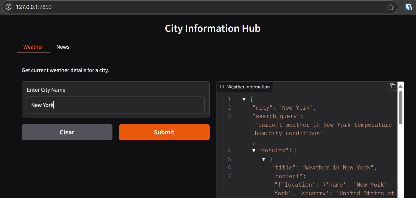Clear the city input form
Viewport: 416px width, 198px height.
(x=67, y=132)
